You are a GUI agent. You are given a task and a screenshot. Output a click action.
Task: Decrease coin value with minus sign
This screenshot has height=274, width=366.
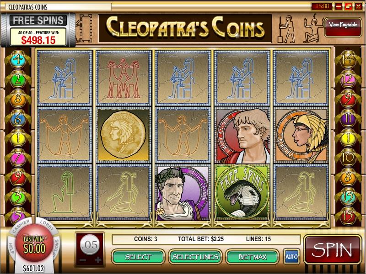click(83, 260)
